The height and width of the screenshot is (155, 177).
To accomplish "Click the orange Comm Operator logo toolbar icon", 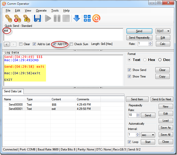I will pos(96,18).
